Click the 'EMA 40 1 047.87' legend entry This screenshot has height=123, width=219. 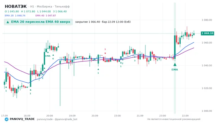(46, 16)
